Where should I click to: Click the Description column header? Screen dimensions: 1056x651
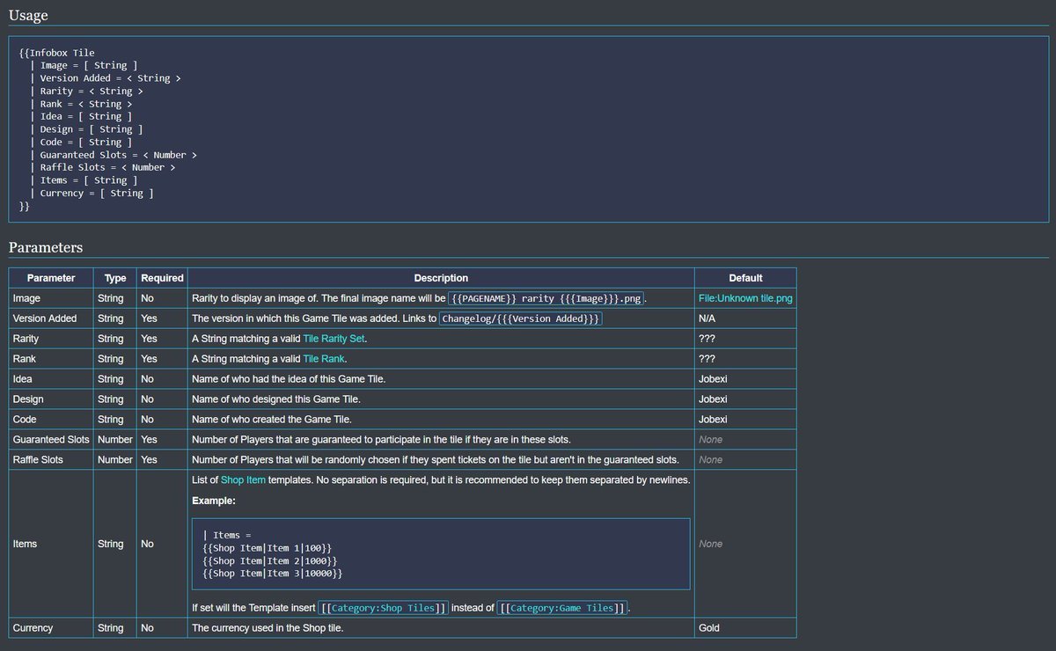click(441, 278)
